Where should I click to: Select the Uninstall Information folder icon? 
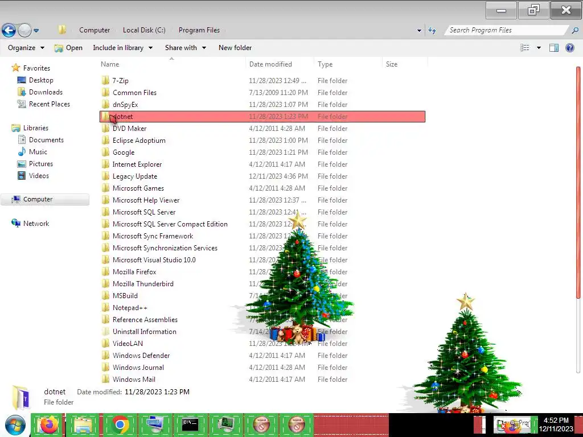pyautogui.click(x=105, y=332)
